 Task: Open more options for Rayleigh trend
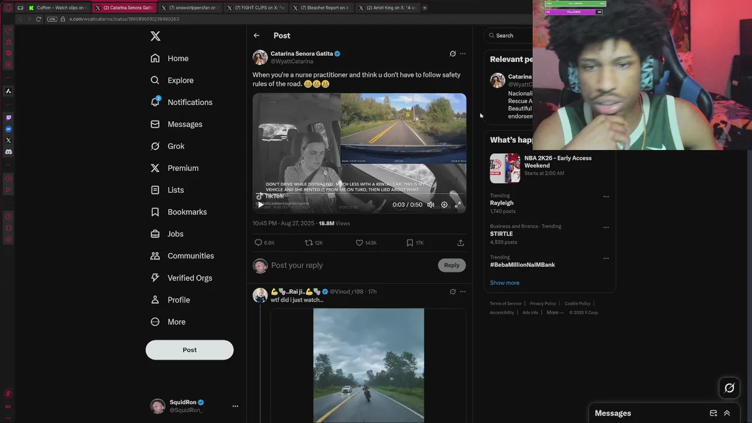pyautogui.click(x=606, y=197)
